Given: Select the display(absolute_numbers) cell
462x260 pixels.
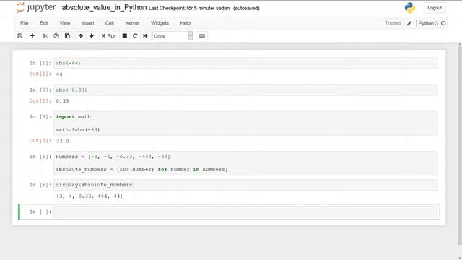Looking at the screenshot, I should click(245, 185).
